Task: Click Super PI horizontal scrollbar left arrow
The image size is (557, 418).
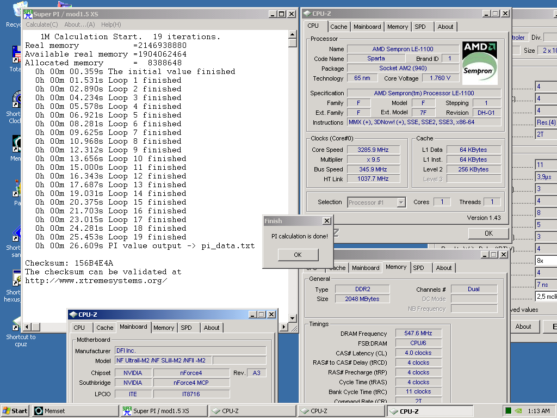Action: click(27, 327)
